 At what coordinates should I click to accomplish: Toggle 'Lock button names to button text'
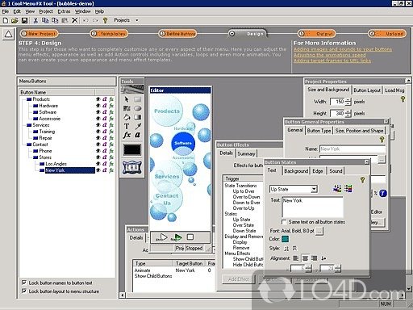pos(24,283)
